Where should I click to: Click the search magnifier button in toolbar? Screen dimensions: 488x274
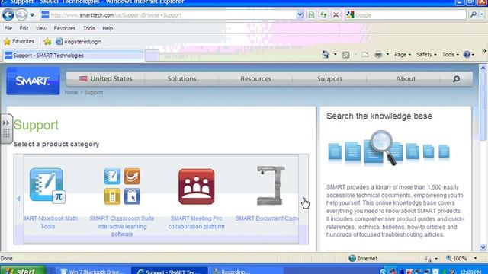(474, 14)
